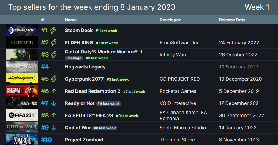The width and height of the screenshot is (278, 145).
Task: Click the lightning icon on Cyberpunk 2077's rank
Action: click(x=54, y=79)
